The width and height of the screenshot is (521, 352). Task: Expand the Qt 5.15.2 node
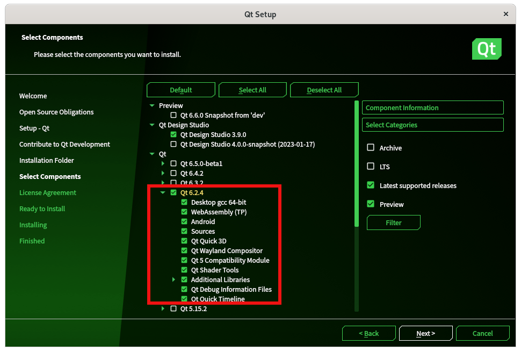[x=163, y=308]
